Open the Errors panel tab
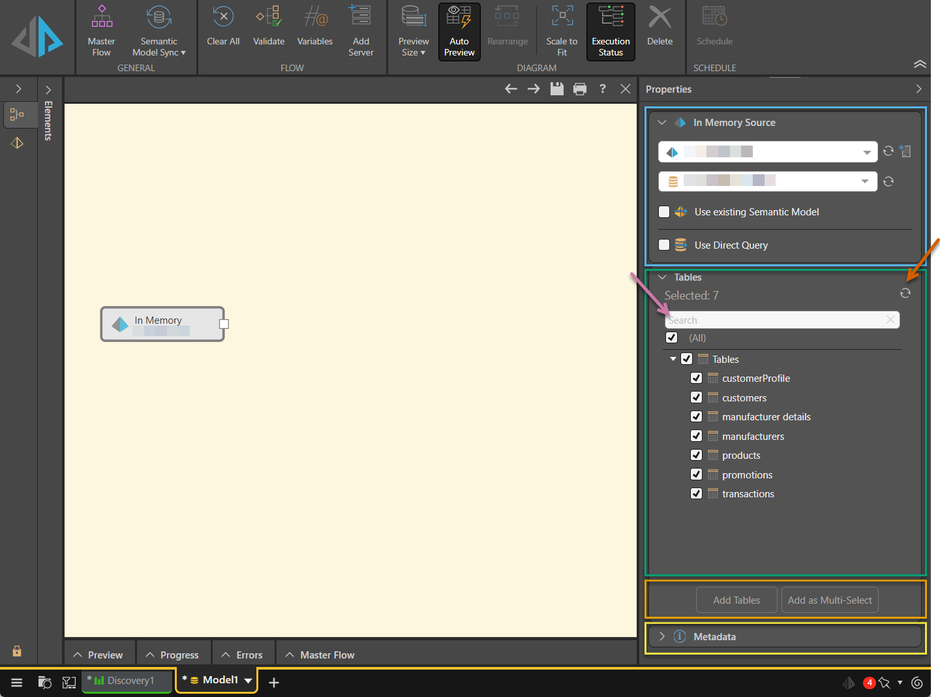This screenshot has height=697, width=940. point(243,655)
